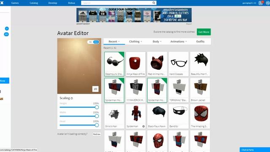Select the Beautiful Hair item
The image size is (270, 152).
click(x=200, y=64)
